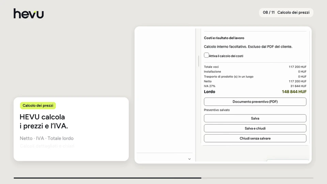This screenshot has width=327, height=184.
Task: Click Calcolo interno facoltativo description text
Action: (248, 47)
